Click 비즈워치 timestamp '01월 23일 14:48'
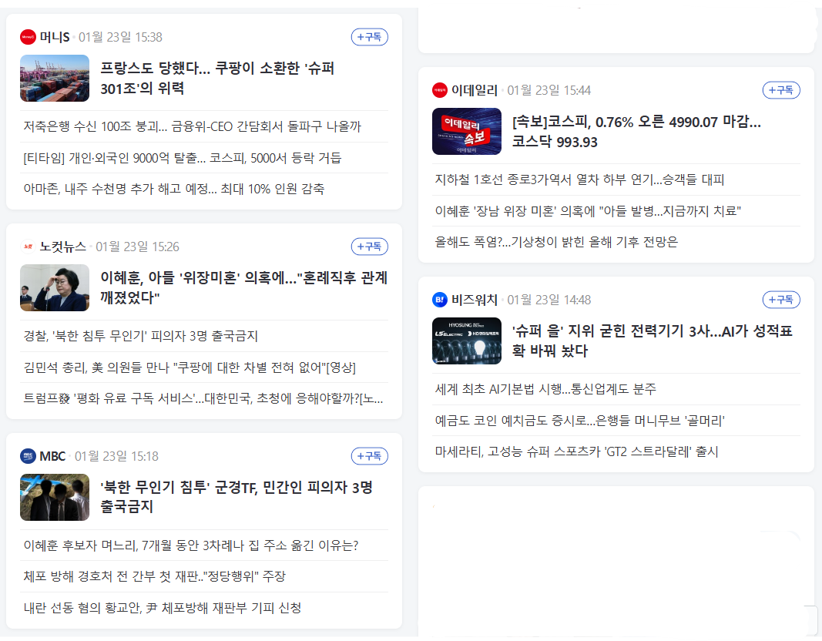 pos(549,300)
